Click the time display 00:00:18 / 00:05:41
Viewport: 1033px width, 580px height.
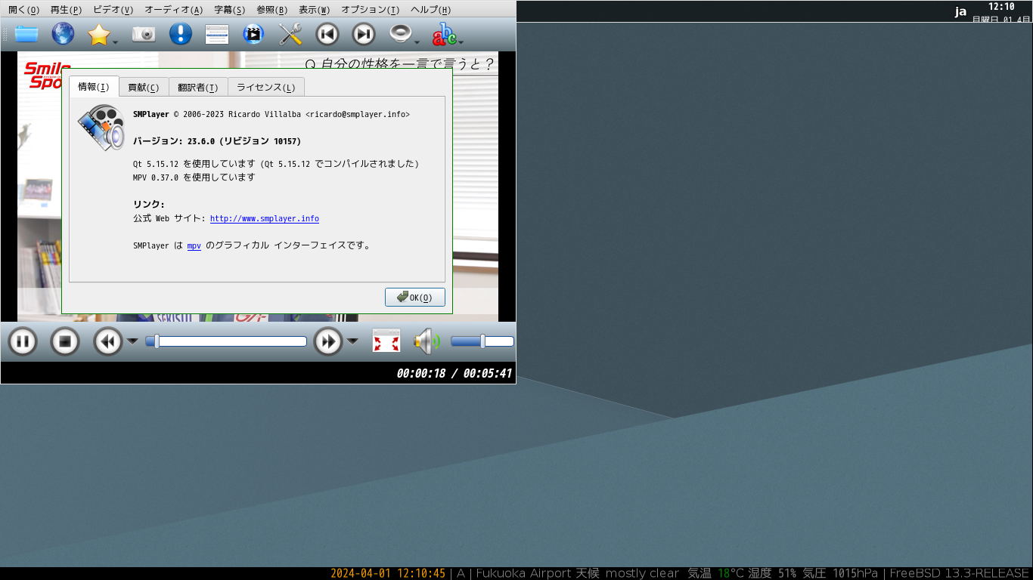click(x=454, y=373)
